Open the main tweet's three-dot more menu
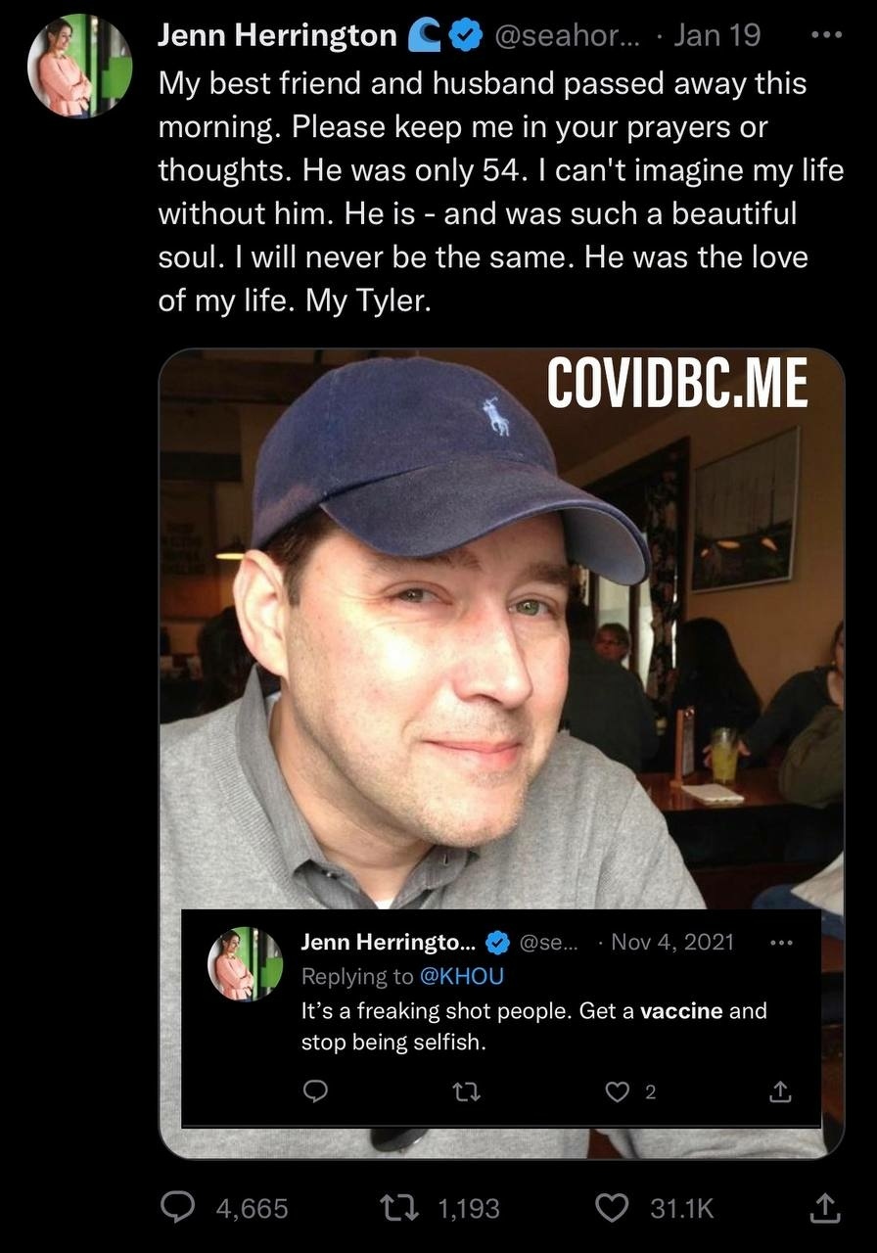 point(827,33)
